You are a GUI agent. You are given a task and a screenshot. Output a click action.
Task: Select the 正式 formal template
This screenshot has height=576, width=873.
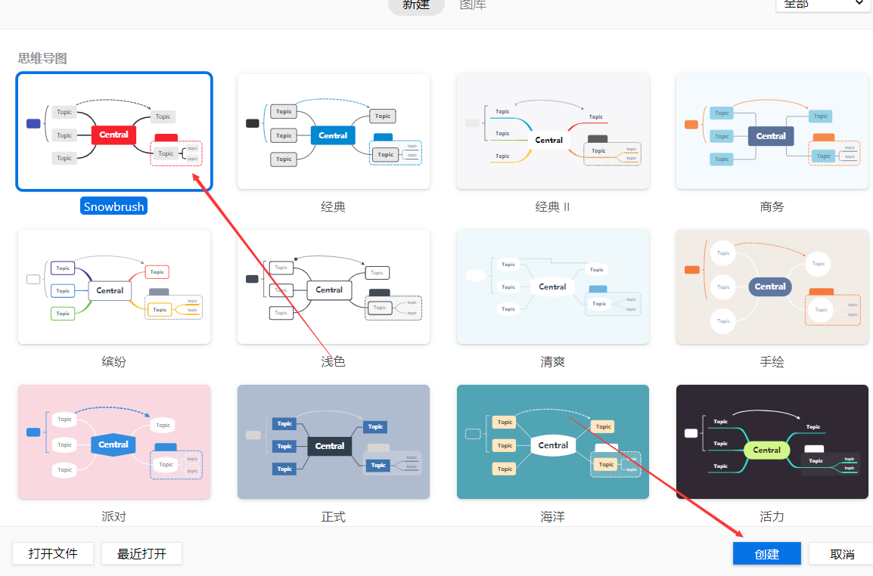click(333, 441)
